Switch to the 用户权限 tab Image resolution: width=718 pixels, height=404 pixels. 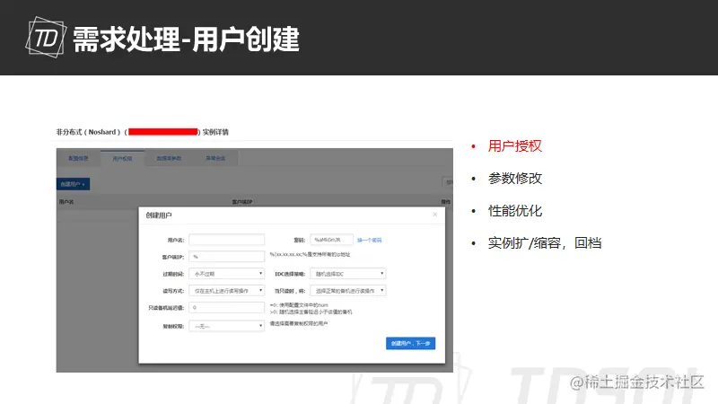(122, 158)
